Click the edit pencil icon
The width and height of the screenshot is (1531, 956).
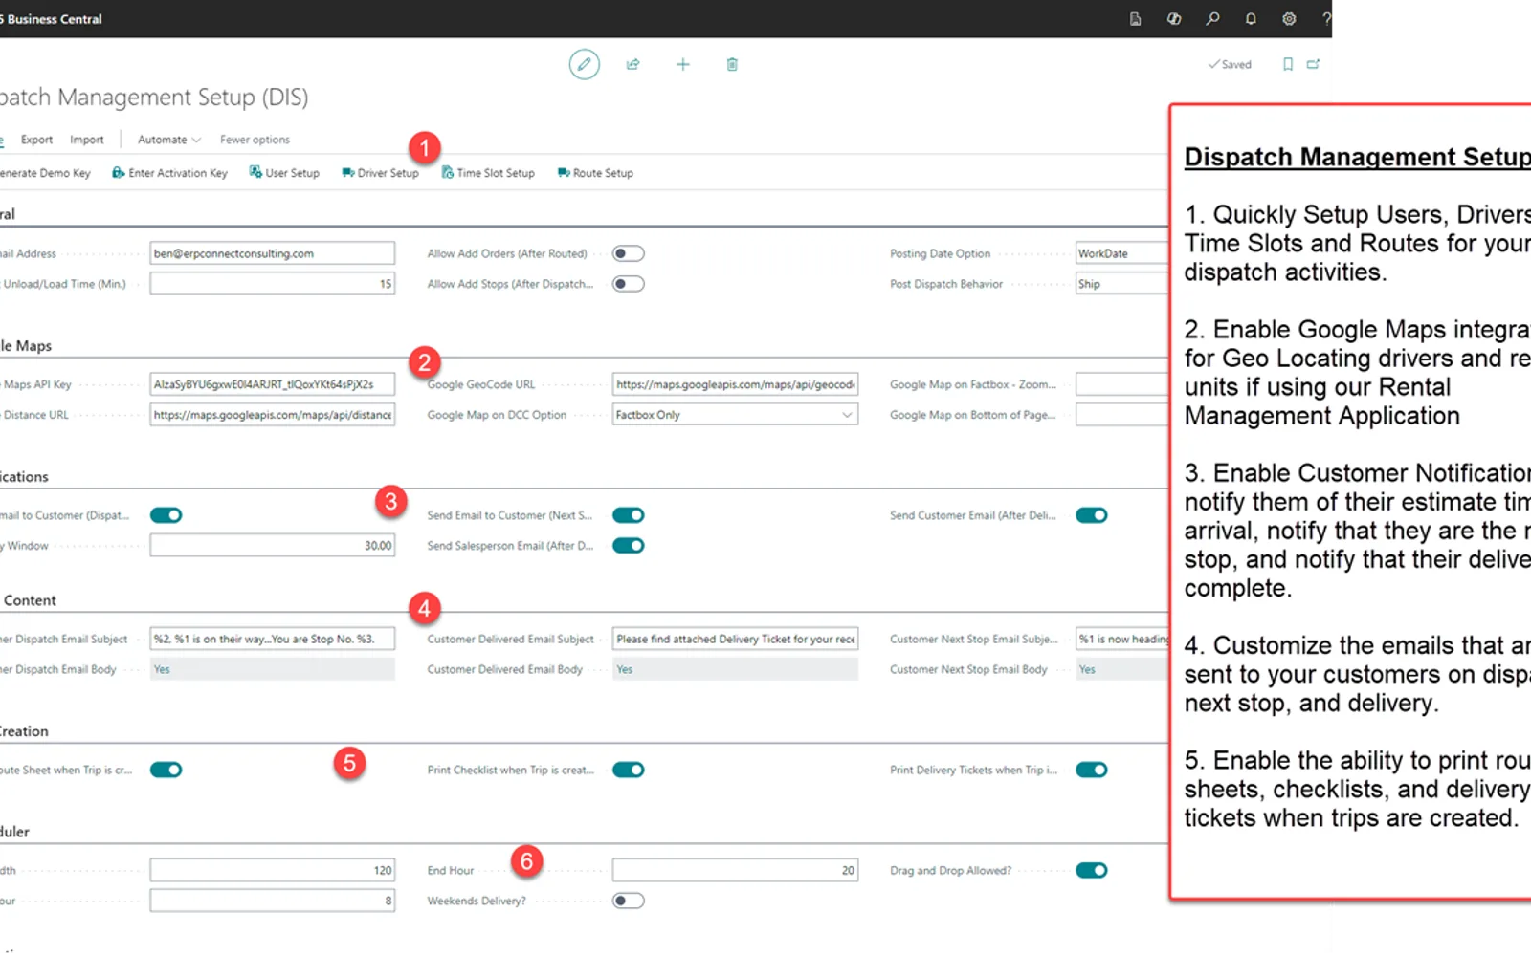click(584, 64)
